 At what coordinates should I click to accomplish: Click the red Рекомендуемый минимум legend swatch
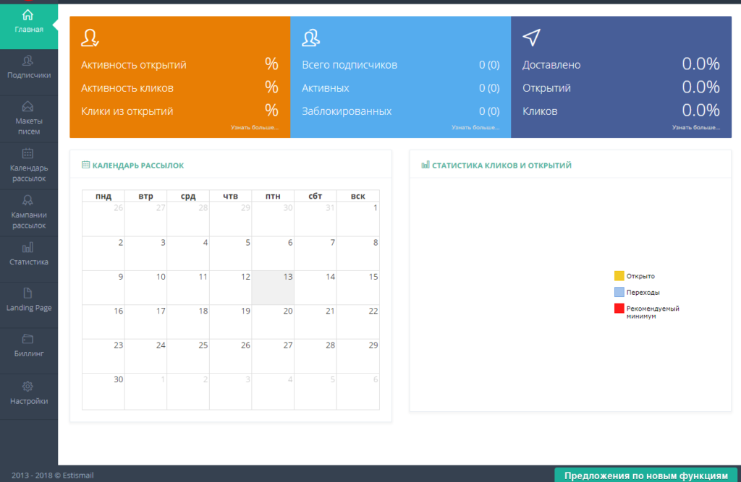pyautogui.click(x=619, y=309)
